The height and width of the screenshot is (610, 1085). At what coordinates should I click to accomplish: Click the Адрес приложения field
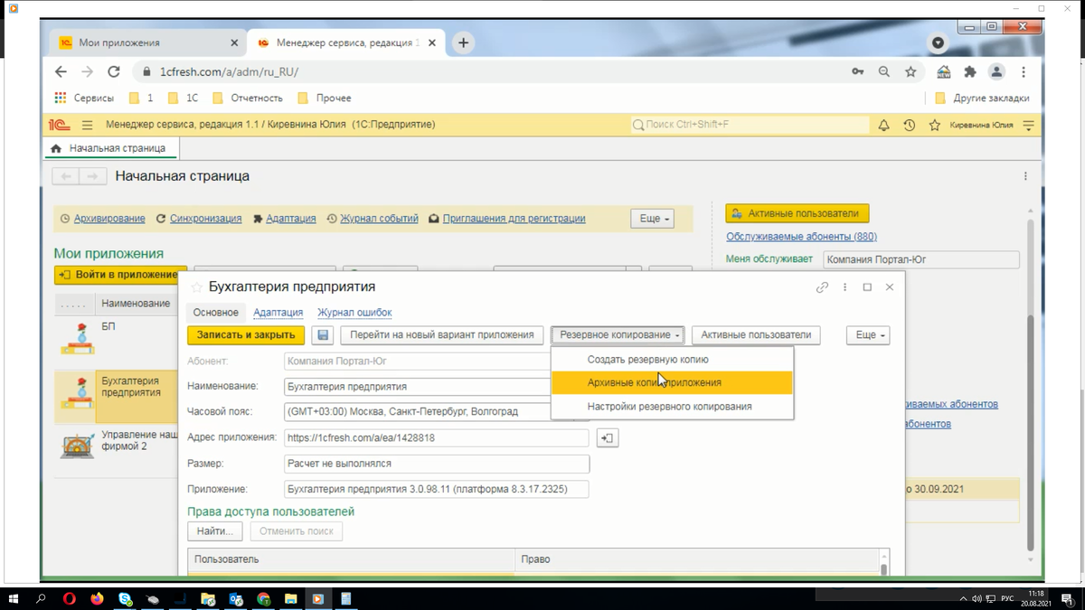[x=437, y=438]
